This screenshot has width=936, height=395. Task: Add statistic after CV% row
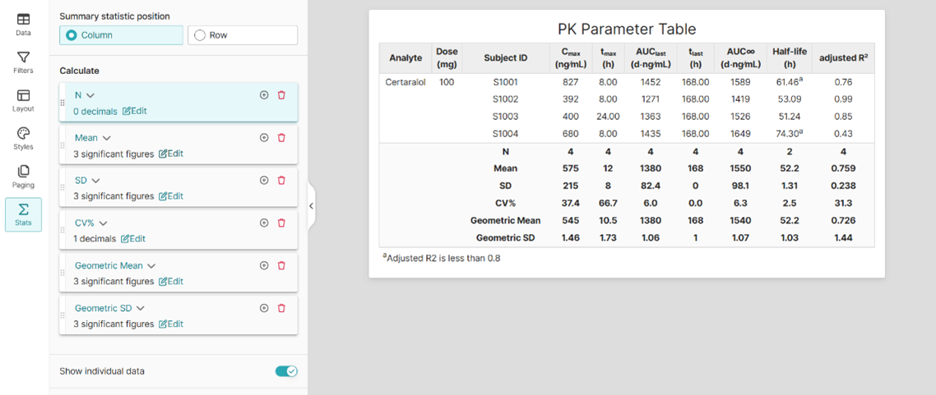[x=264, y=223]
